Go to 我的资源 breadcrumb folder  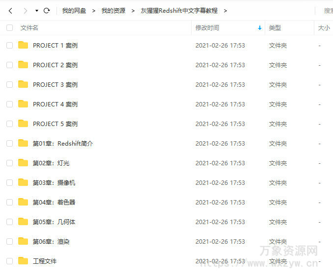(113, 10)
